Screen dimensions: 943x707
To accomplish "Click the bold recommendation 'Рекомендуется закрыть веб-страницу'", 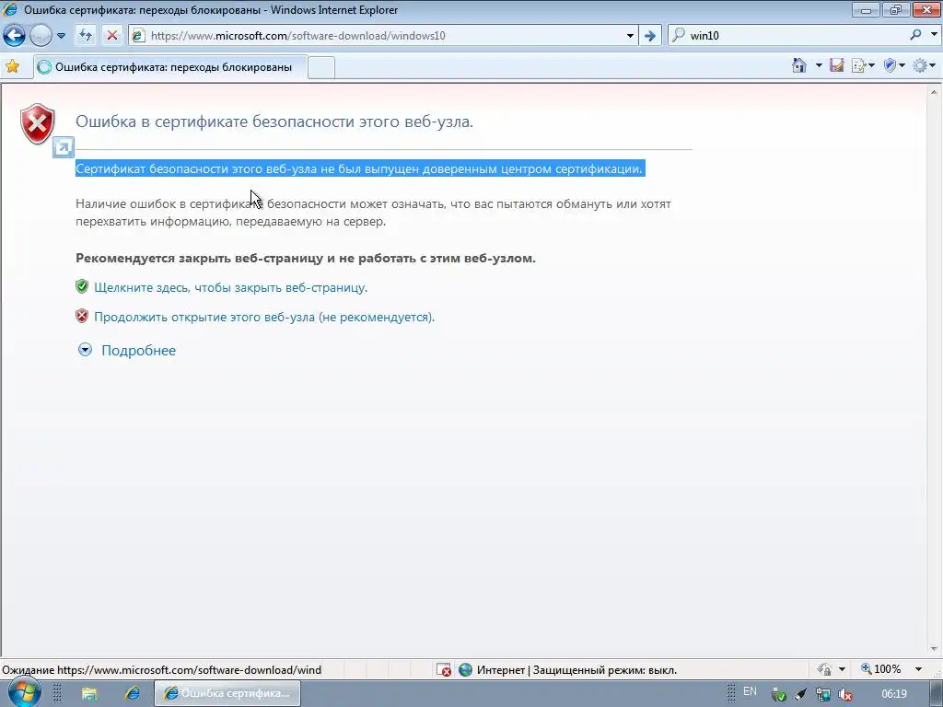I will 306,258.
